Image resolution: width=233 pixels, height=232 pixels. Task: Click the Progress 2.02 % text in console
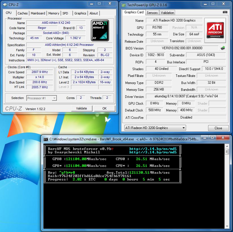67,179
